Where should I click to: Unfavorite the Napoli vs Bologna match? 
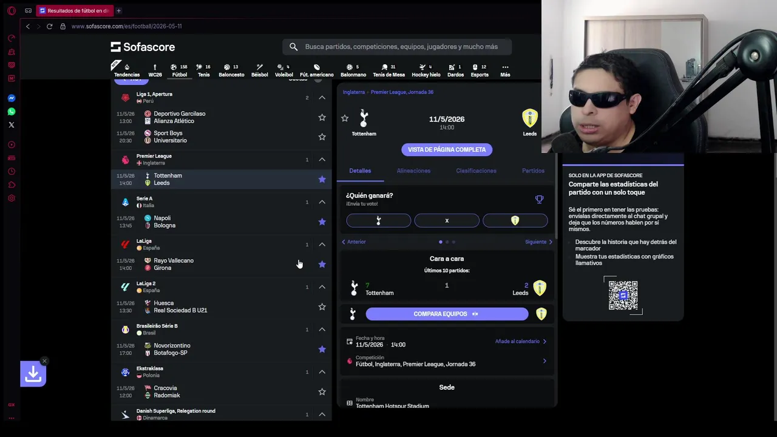tap(322, 222)
